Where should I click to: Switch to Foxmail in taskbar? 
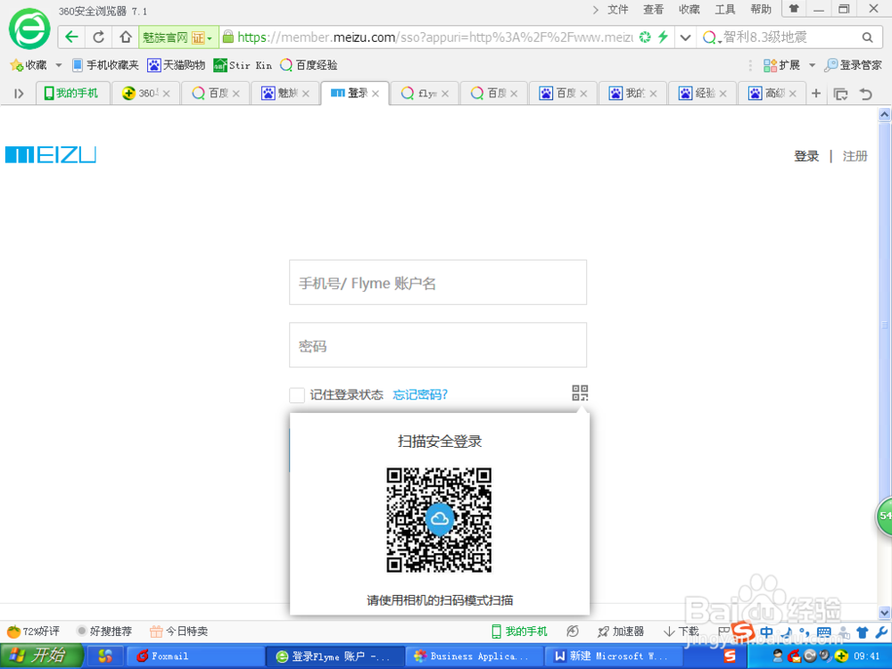click(195, 656)
